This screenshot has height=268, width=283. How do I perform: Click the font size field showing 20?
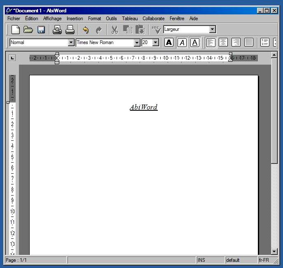tap(147, 42)
